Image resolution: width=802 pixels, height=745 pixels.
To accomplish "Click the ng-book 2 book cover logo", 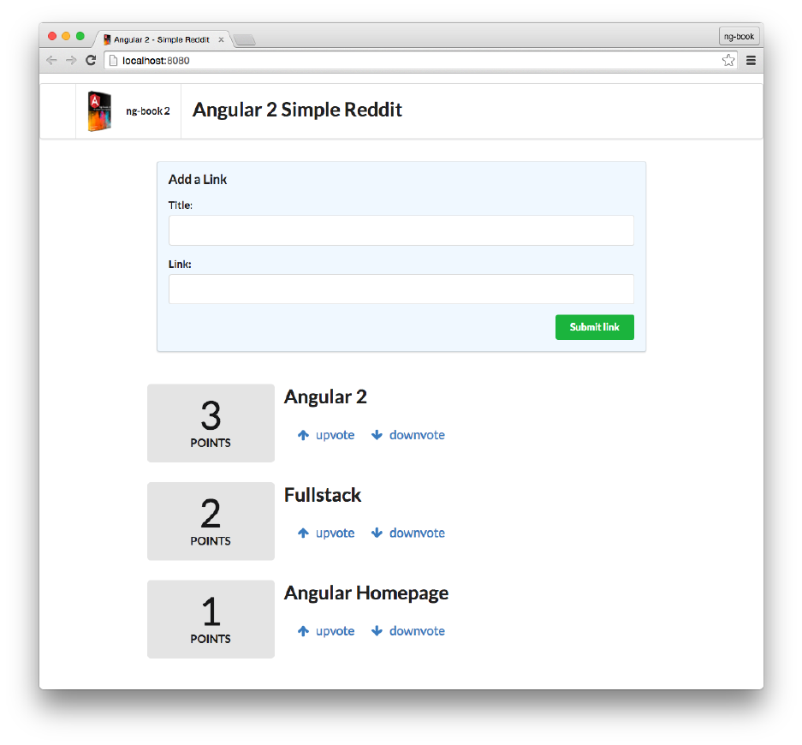I will coord(99,111).
